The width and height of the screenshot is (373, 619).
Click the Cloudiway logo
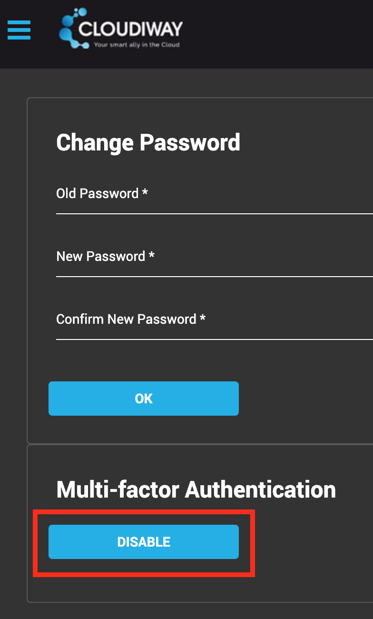tap(120, 30)
